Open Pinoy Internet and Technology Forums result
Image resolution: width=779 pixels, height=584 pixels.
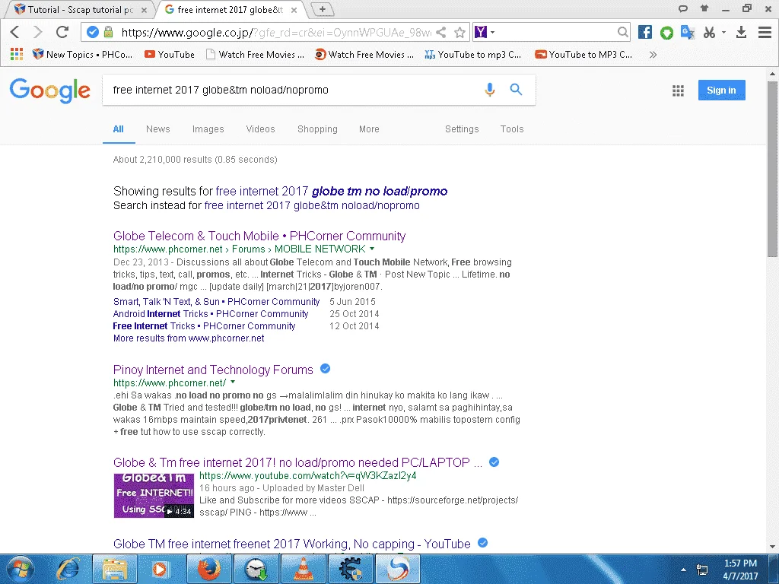point(213,370)
